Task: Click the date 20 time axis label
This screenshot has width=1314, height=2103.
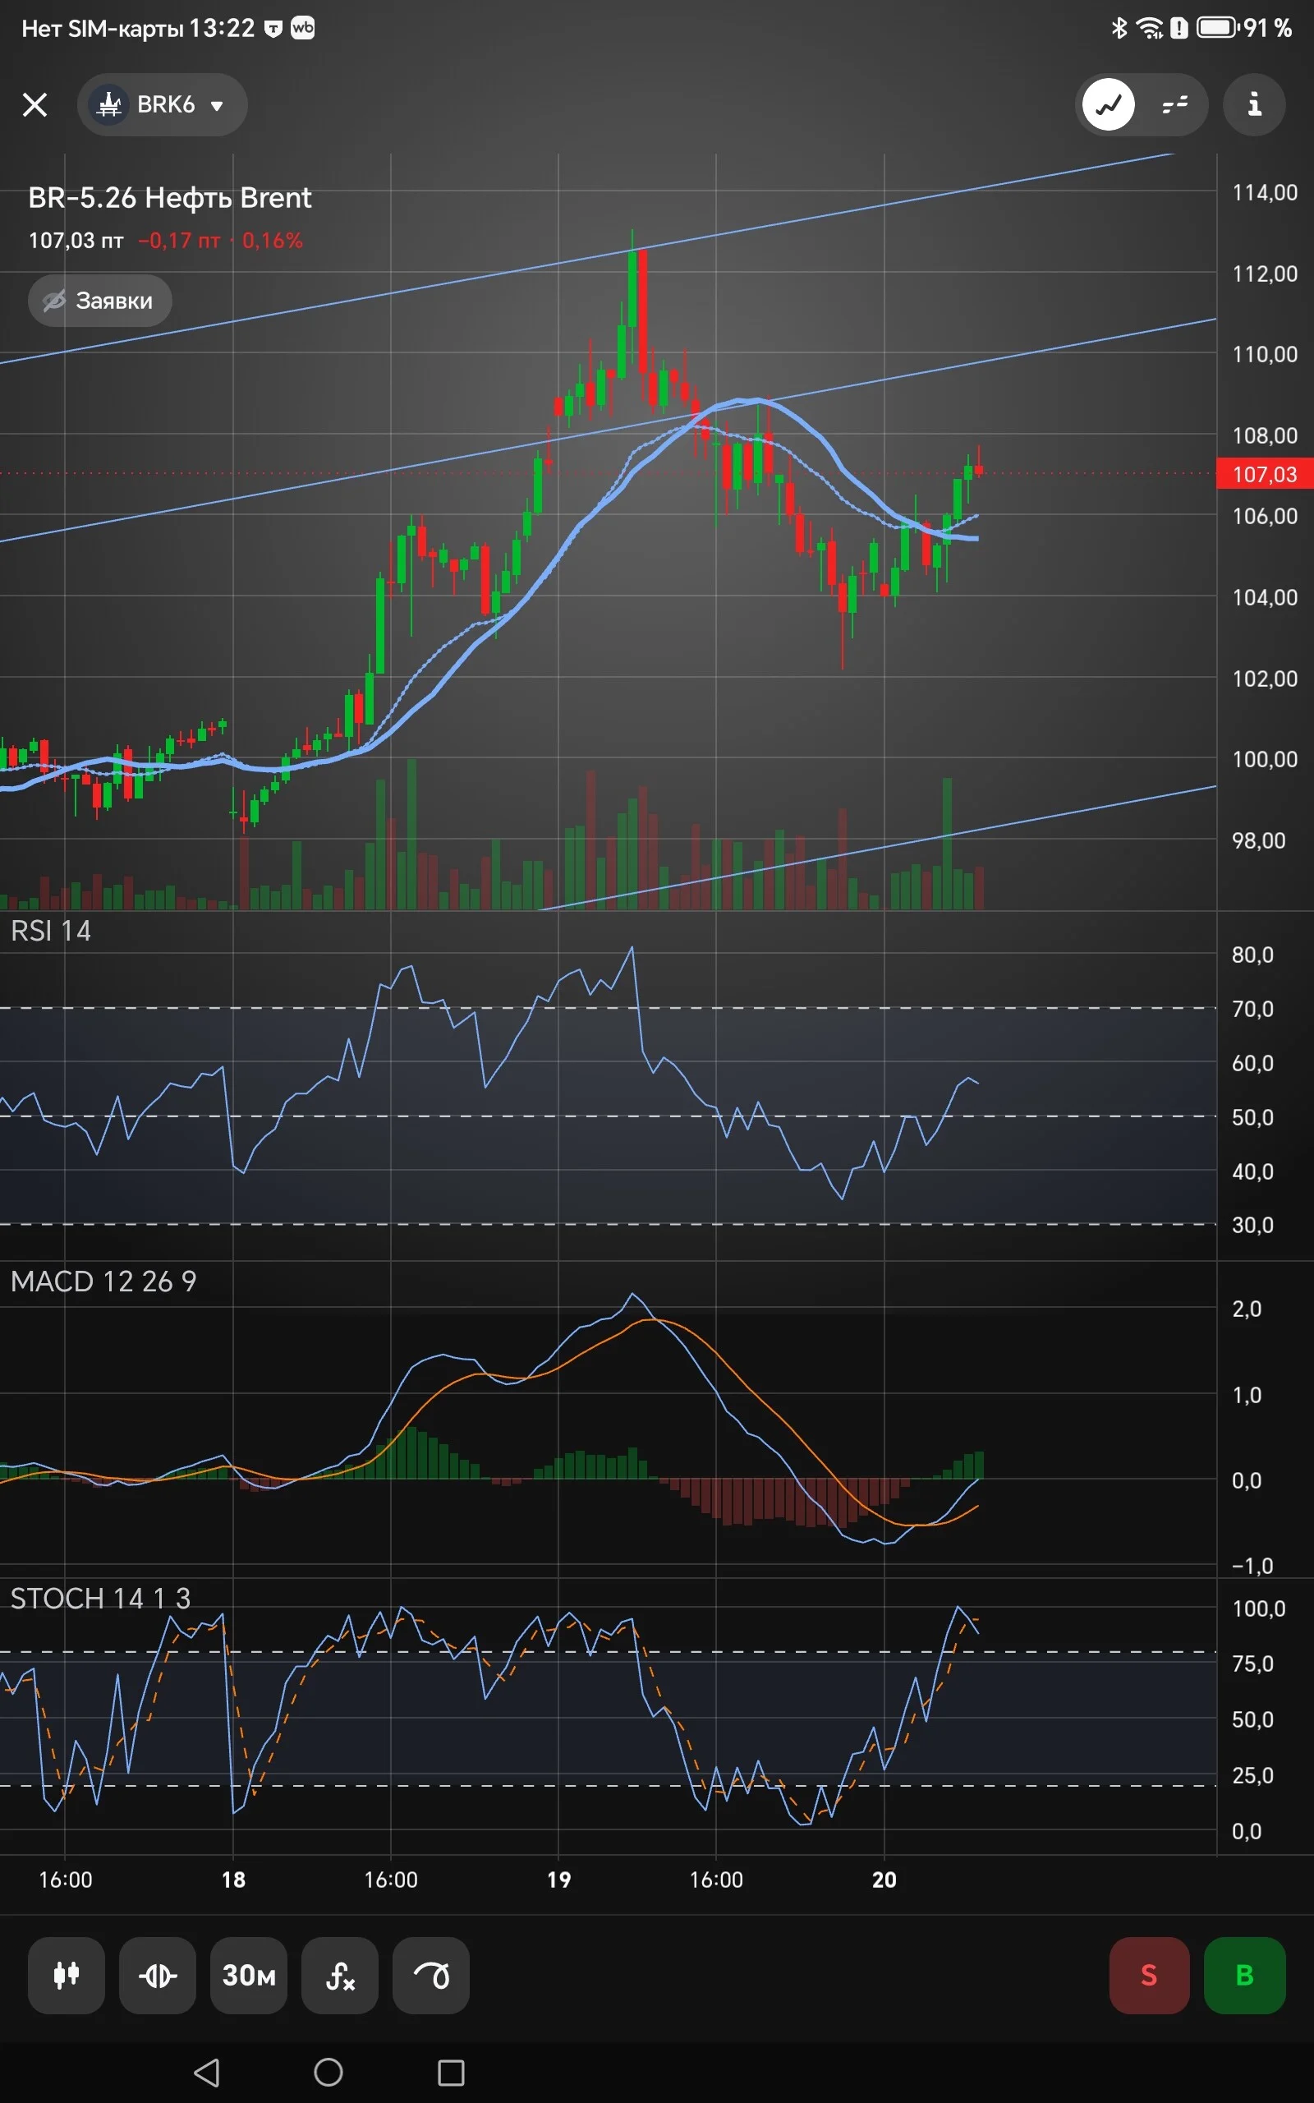Action: (x=884, y=1880)
